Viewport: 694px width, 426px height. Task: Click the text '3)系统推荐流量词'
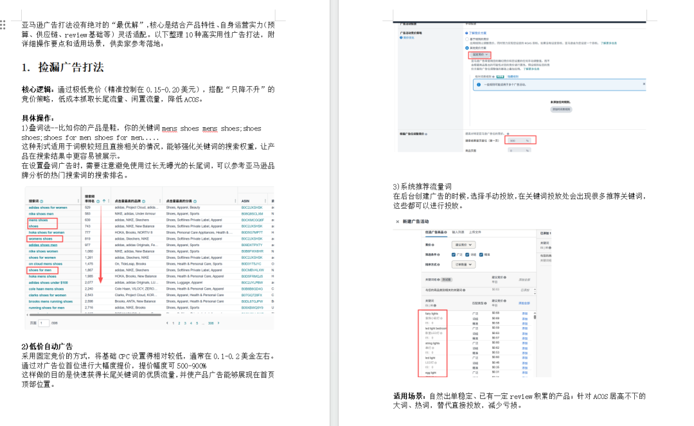[422, 187]
